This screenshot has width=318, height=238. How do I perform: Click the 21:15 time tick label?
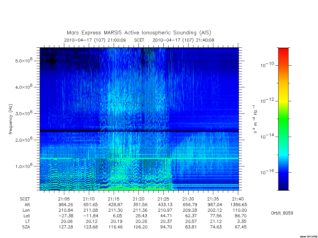click(x=114, y=199)
